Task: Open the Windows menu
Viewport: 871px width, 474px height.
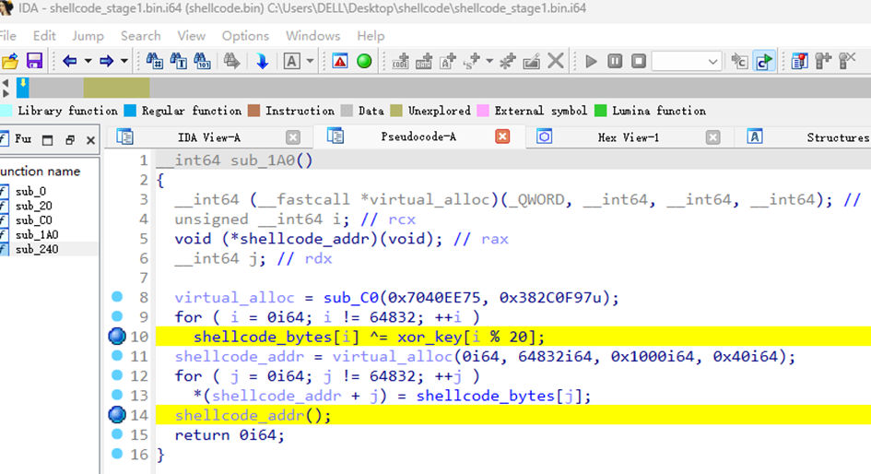Action: click(312, 36)
